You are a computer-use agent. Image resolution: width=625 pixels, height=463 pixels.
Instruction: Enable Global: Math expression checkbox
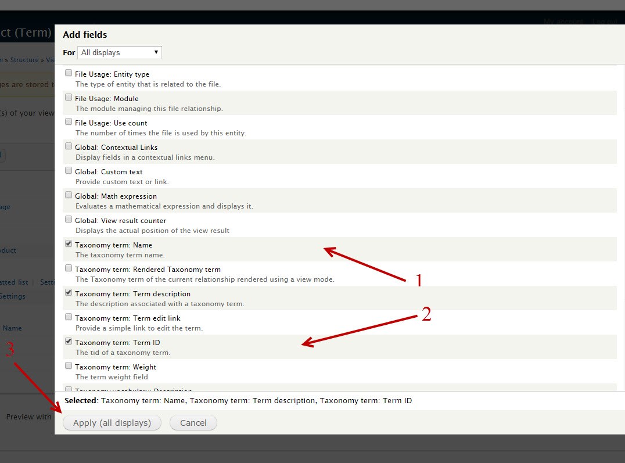click(x=69, y=195)
